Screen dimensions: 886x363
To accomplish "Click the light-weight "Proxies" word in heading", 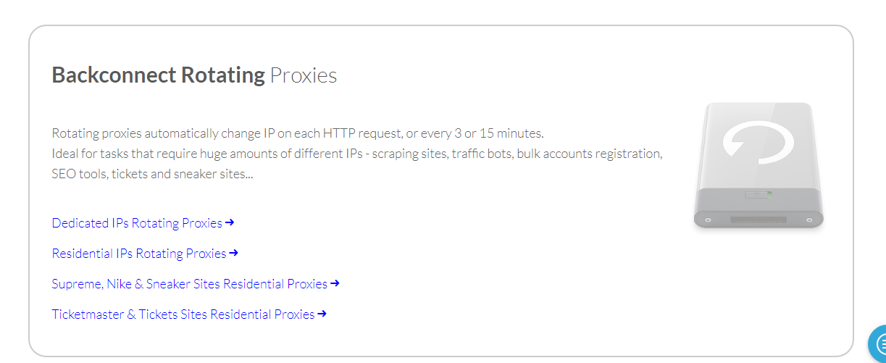I will (303, 75).
